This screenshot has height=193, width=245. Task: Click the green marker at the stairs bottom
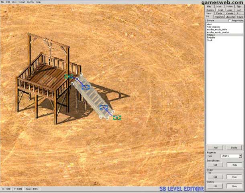tap(117, 117)
